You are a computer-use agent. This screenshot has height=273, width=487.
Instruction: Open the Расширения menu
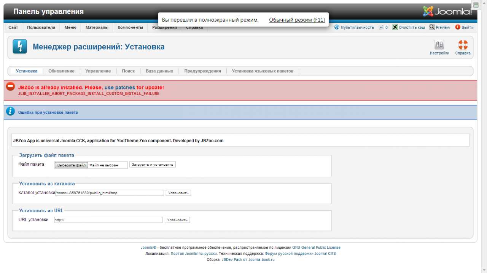coord(164,27)
